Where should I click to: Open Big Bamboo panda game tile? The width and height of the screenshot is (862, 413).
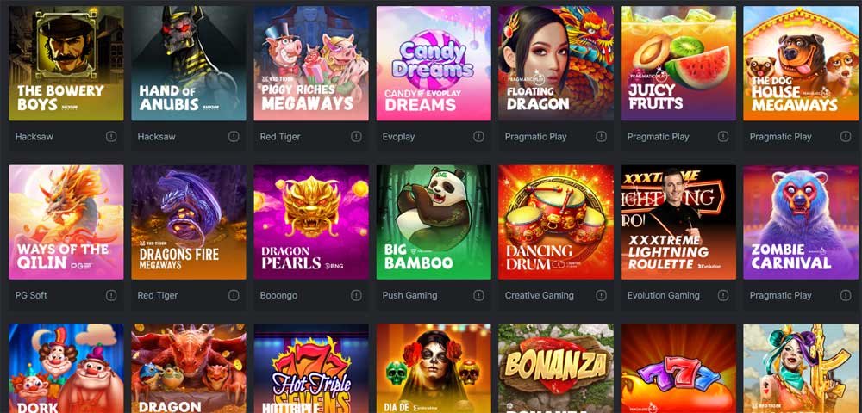pos(434,222)
